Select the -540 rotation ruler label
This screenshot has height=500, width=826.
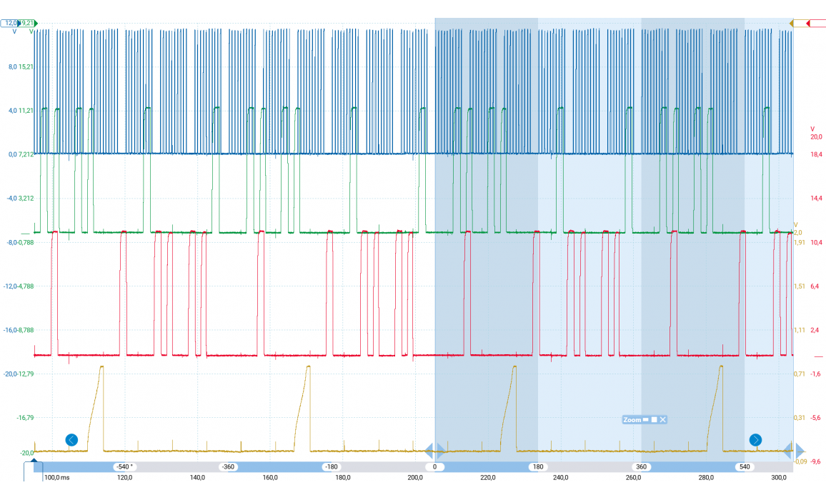(123, 466)
